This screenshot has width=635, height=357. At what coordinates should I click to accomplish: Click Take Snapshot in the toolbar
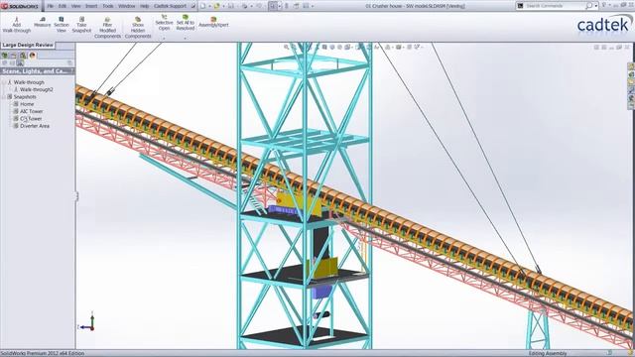[81, 25]
